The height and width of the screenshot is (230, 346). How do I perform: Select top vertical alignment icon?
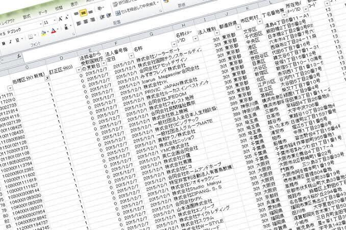77,14
